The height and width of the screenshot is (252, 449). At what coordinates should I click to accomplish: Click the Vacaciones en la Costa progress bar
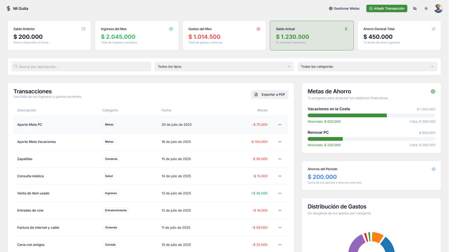371,115
